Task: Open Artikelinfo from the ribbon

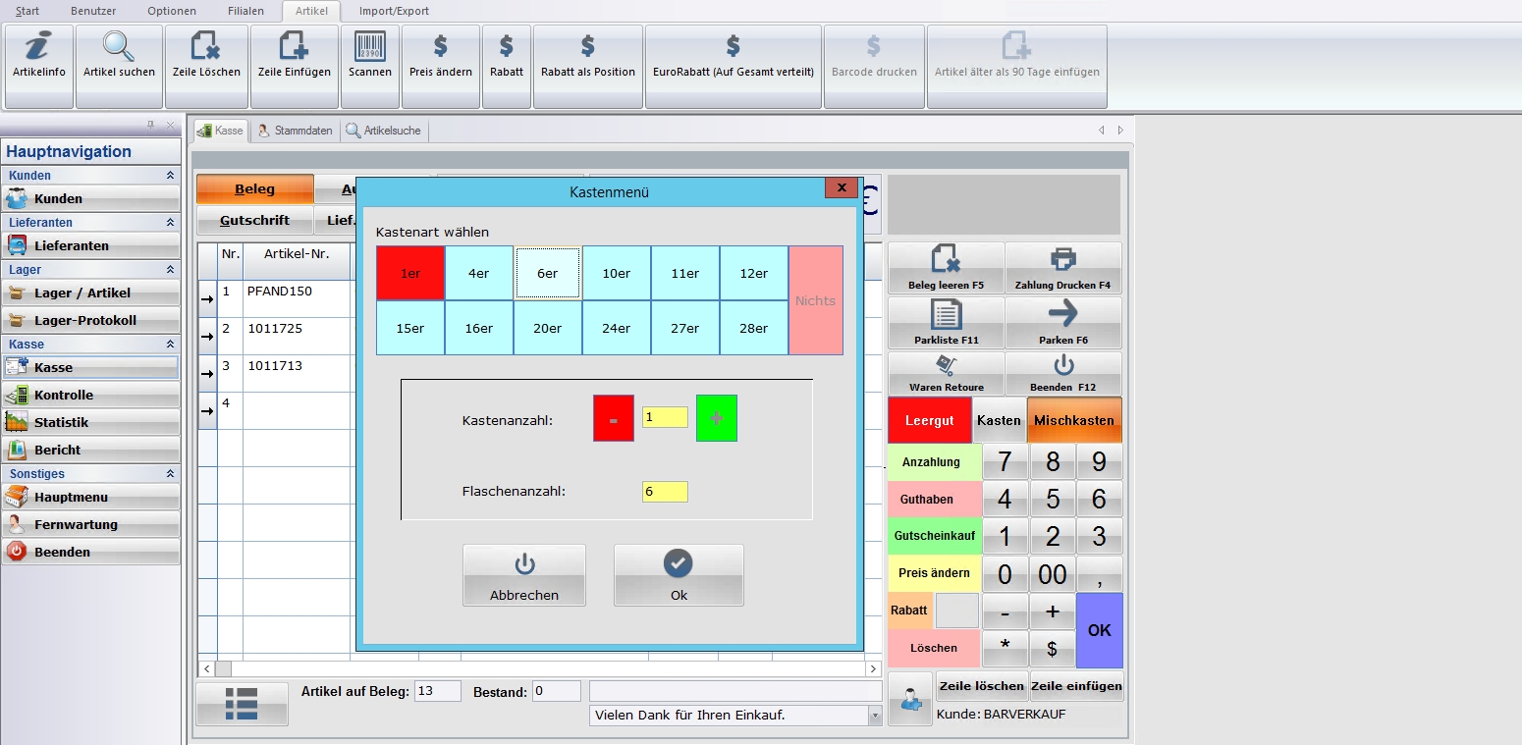Action: [39, 67]
